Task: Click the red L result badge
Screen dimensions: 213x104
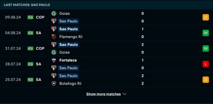Action: pos(206,64)
